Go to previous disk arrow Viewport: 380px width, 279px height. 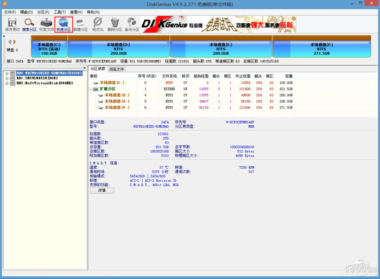tap(10, 42)
